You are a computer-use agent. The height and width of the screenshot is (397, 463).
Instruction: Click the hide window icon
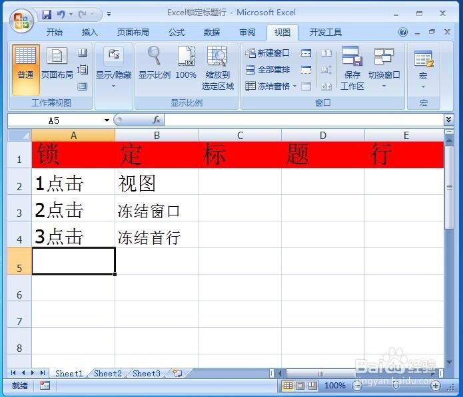click(x=306, y=70)
